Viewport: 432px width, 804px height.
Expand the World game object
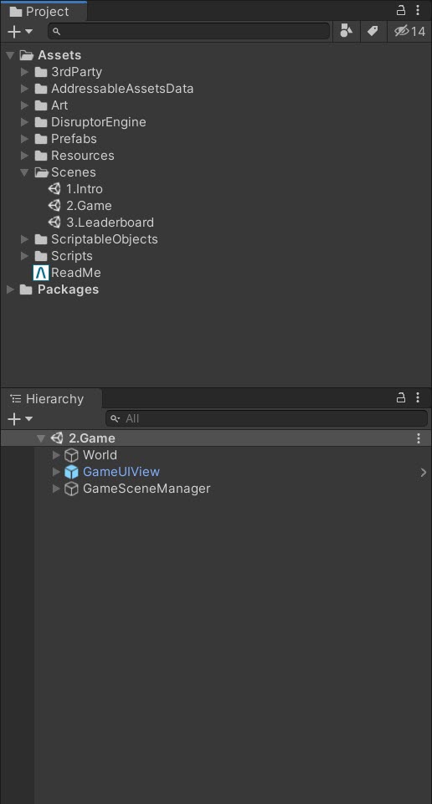[56, 455]
